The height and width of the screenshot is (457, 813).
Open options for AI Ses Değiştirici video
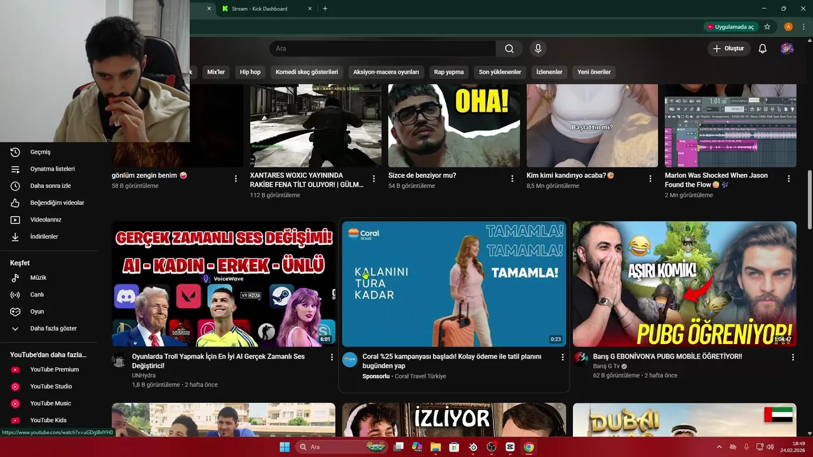point(332,357)
